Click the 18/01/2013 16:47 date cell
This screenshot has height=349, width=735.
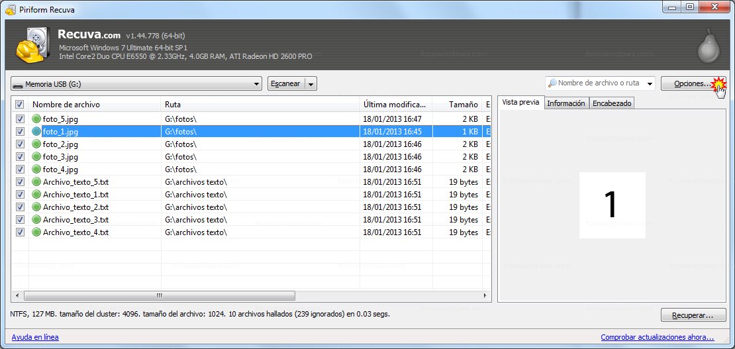point(392,119)
